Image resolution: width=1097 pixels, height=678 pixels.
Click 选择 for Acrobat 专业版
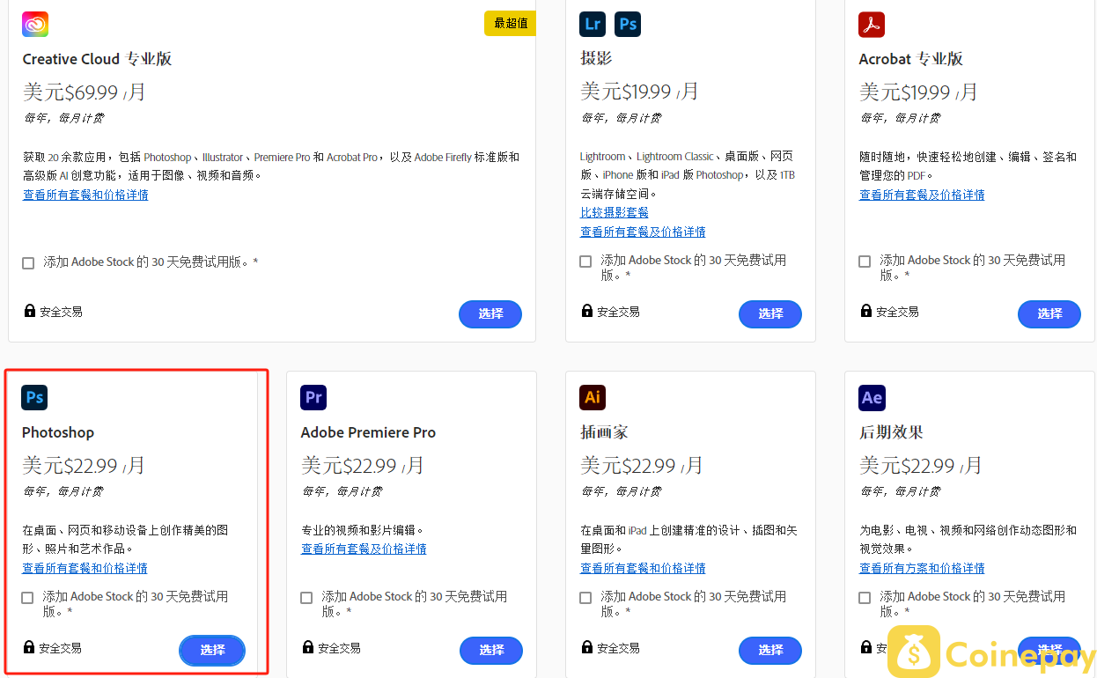click(1049, 314)
